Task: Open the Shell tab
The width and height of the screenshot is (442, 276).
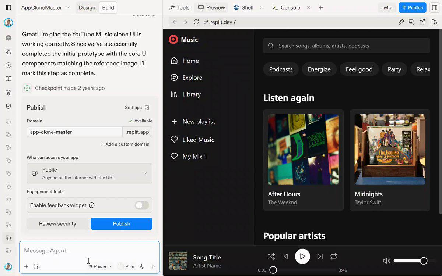Action: coord(243,7)
